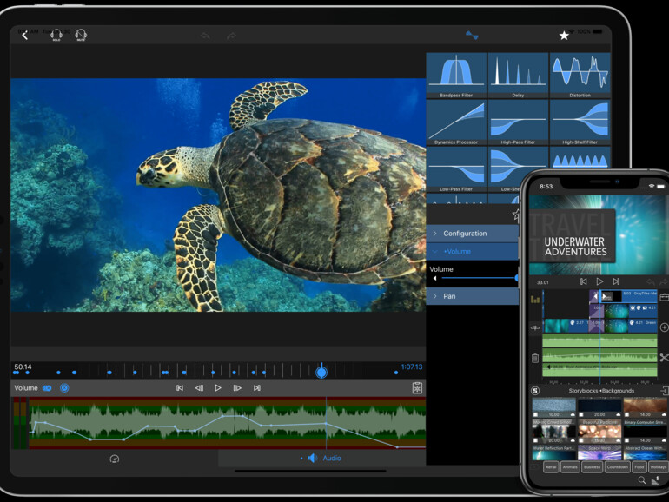This screenshot has width=669, height=502.
Task: Open favorites with the star icon
Action: click(x=564, y=36)
